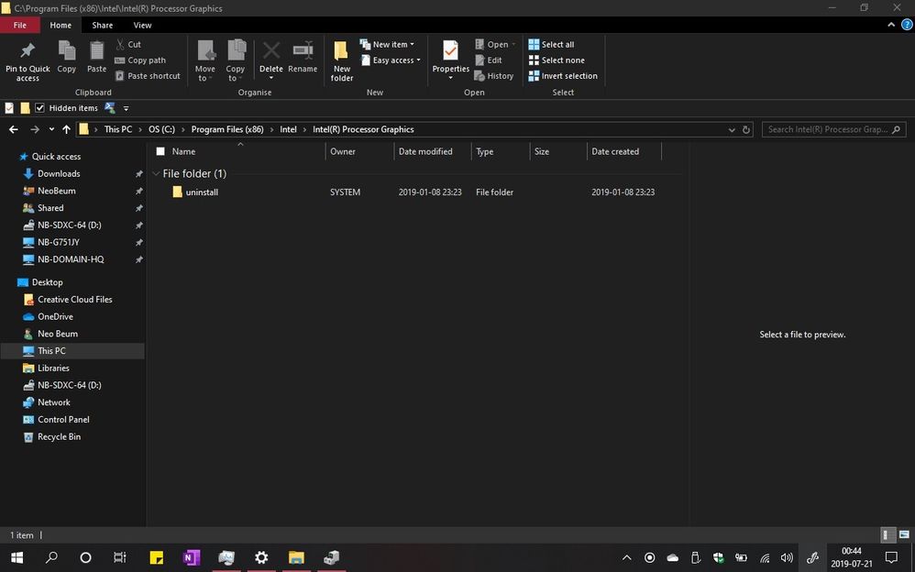Go up one folder level
The image size is (915, 572).
(x=67, y=129)
